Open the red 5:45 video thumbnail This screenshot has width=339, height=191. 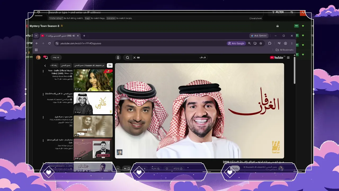[93, 149]
